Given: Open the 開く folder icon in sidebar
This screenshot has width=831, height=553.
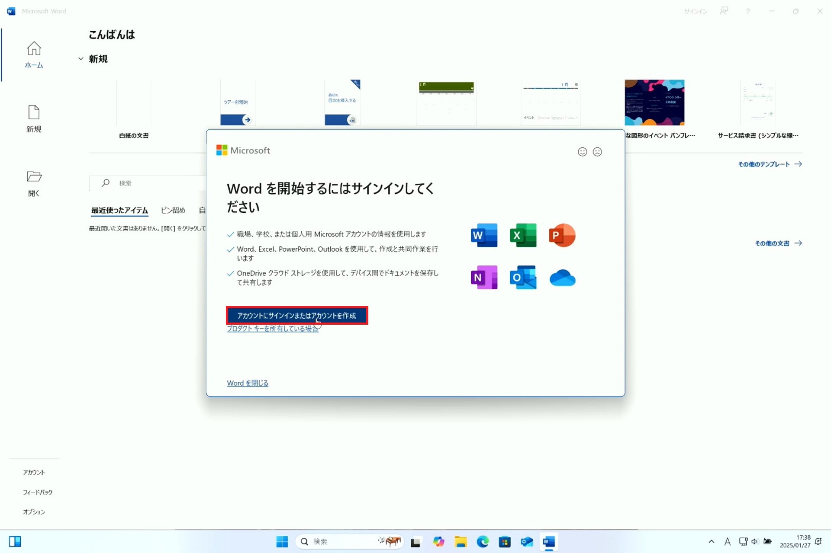Looking at the screenshot, I should tap(34, 184).
